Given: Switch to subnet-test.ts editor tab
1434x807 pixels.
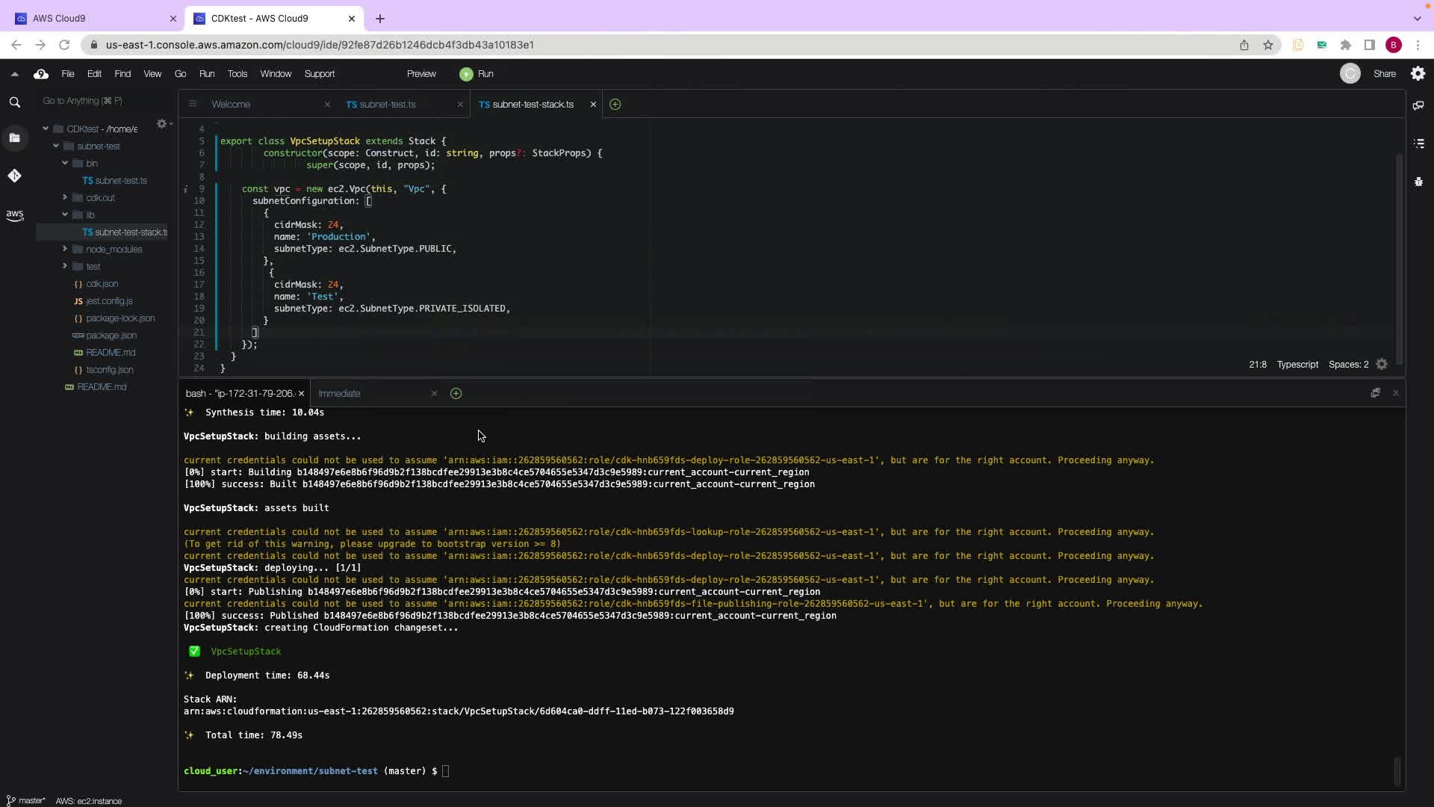Looking at the screenshot, I should coord(387,105).
